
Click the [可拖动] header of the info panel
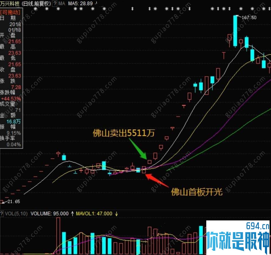[x=10, y=12]
